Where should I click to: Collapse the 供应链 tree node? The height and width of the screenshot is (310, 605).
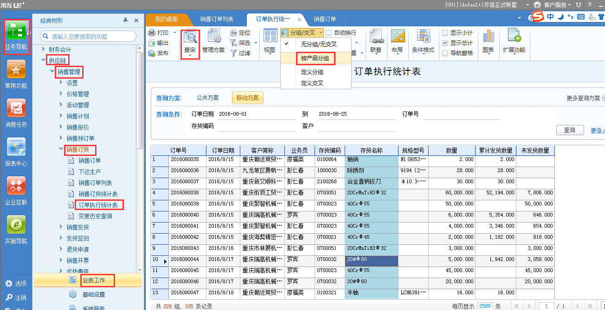[x=44, y=60]
